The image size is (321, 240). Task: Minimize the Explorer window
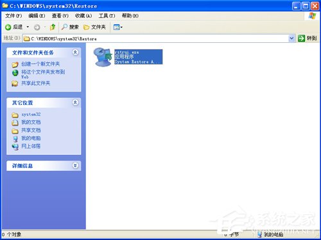coord(296,6)
